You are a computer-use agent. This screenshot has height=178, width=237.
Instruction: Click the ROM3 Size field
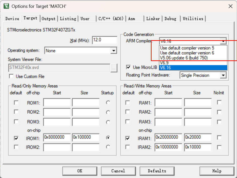86,122
